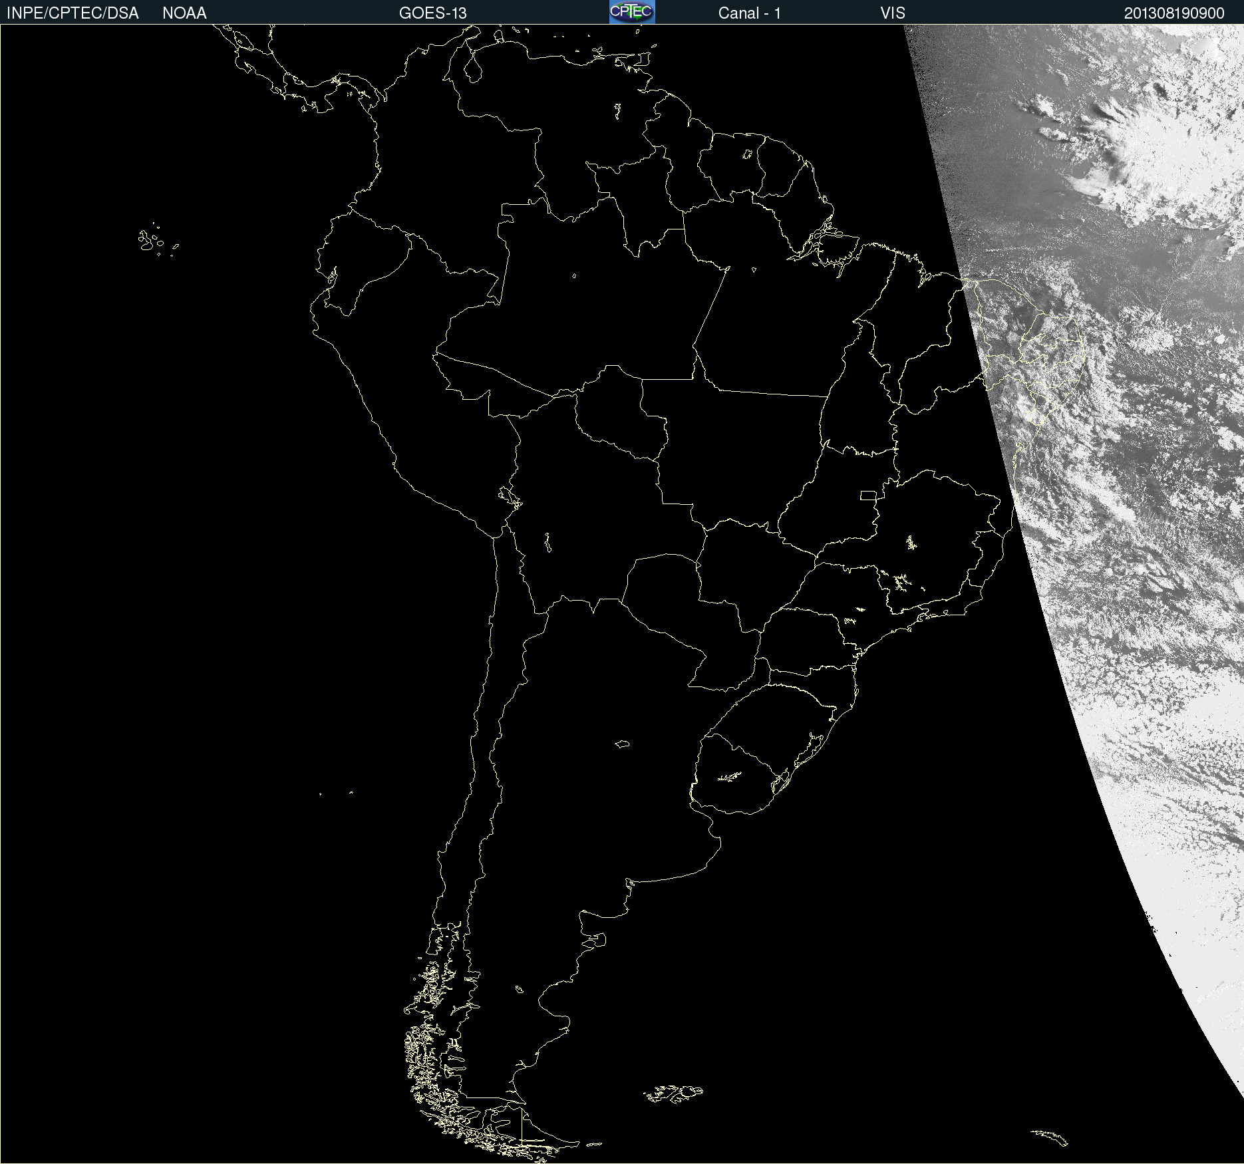Select the GOES-13 satellite label
The height and width of the screenshot is (1164, 1244).
pyautogui.click(x=432, y=13)
